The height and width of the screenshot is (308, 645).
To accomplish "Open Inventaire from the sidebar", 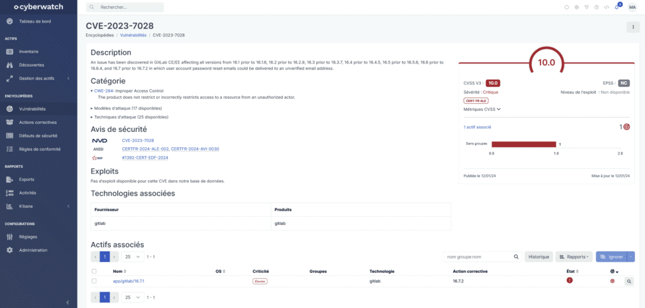I will (x=29, y=52).
